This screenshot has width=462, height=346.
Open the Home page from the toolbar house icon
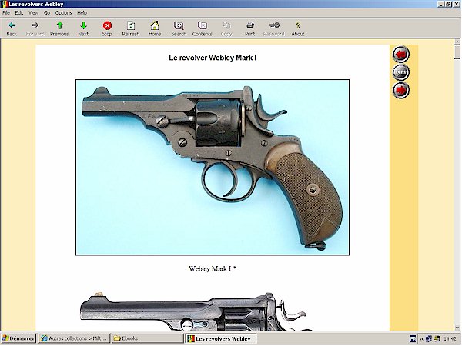[x=155, y=28]
